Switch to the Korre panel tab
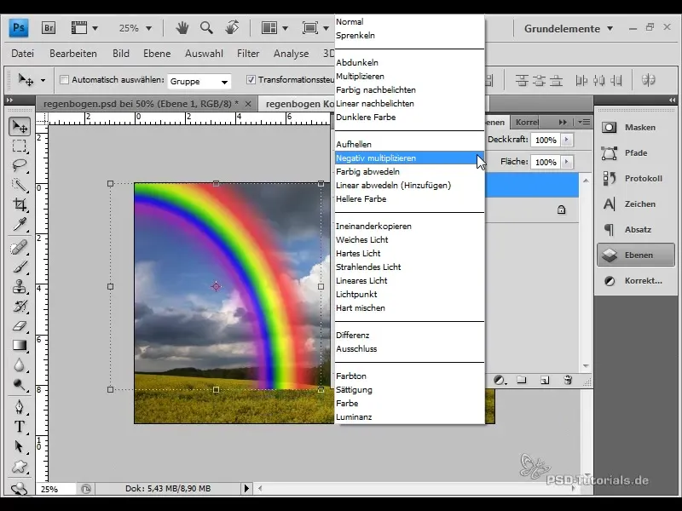Screen dimensions: 682x511 pos(526,122)
